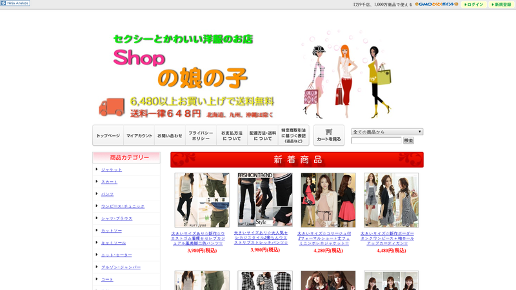The image size is (516, 290).
Task: Click the 検索 search button
Action: [408, 140]
